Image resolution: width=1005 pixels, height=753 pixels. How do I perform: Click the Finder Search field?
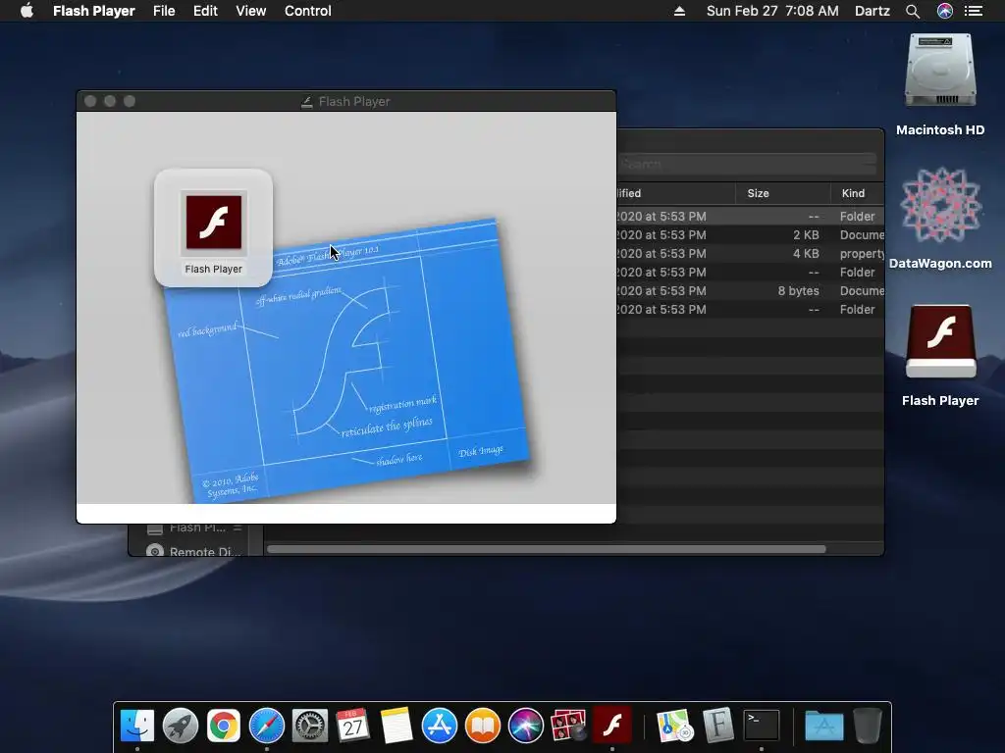point(747,164)
